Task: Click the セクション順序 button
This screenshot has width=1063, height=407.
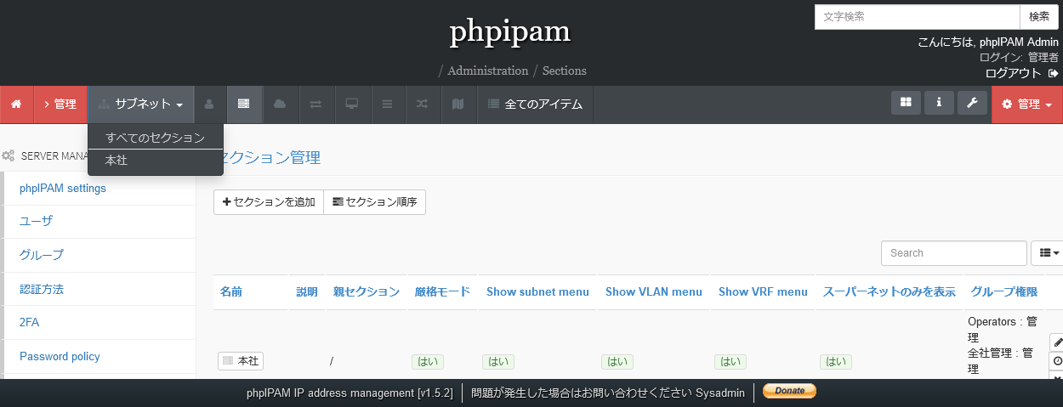Action: (x=374, y=202)
